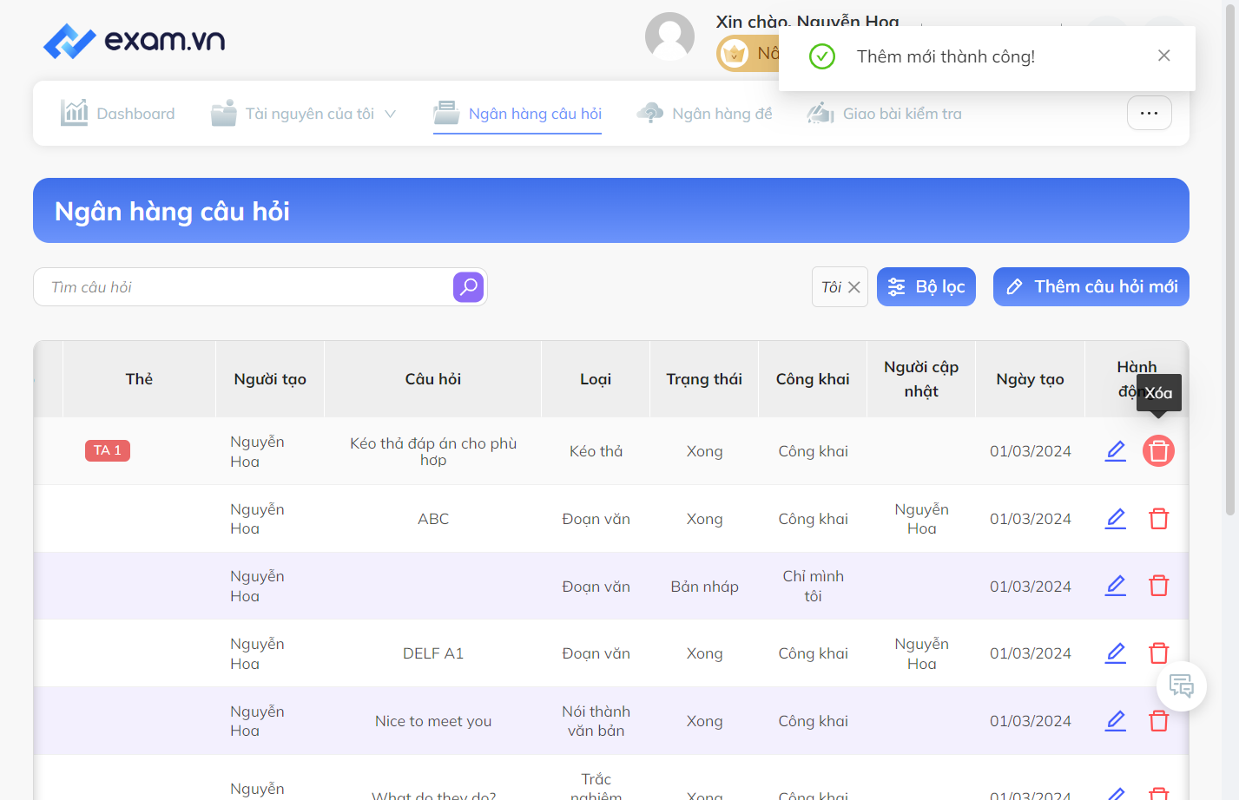Edit the Kéo thả đáp án question
Image resolution: width=1239 pixels, height=800 pixels.
click(x=1116, y=451)
